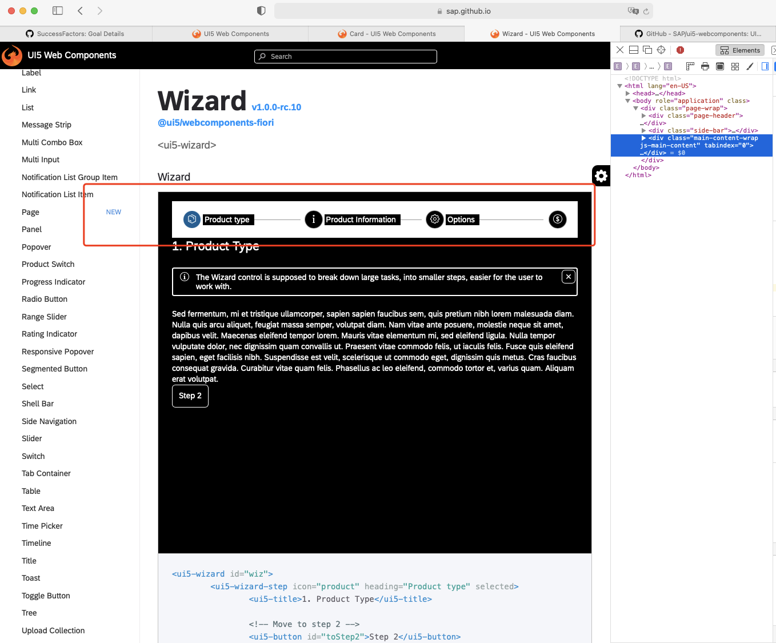Dismiss the Wizard info message strip
The height and width of the screenshot is (643, 776).
[568, 277]
